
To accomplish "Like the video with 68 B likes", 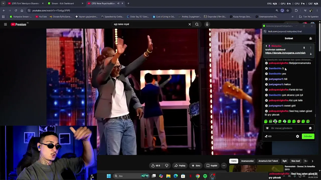I will point(156,165).
